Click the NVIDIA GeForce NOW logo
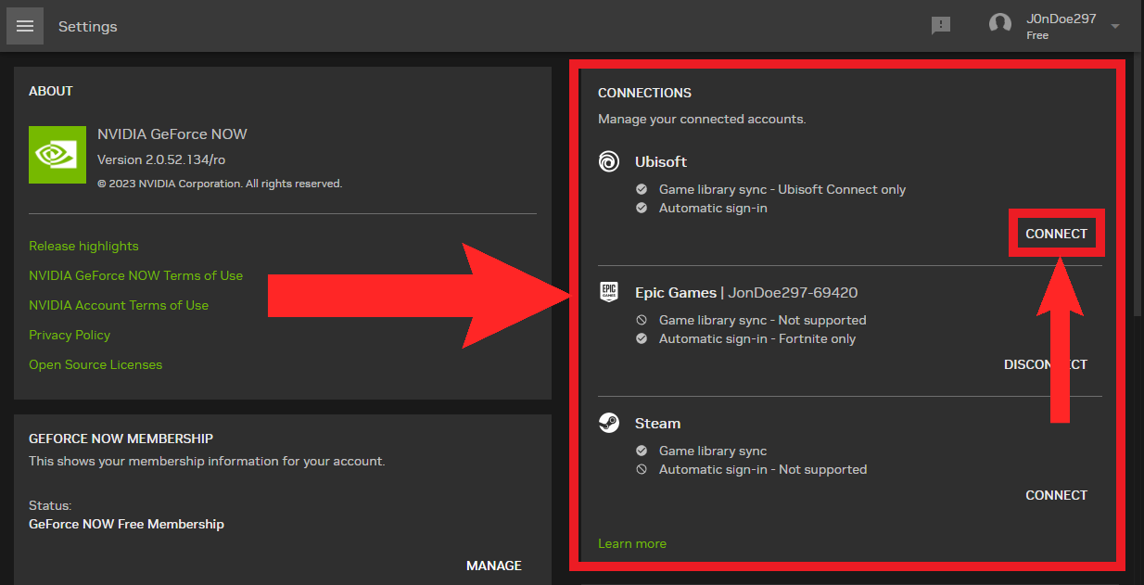 [x=57, y=155]
